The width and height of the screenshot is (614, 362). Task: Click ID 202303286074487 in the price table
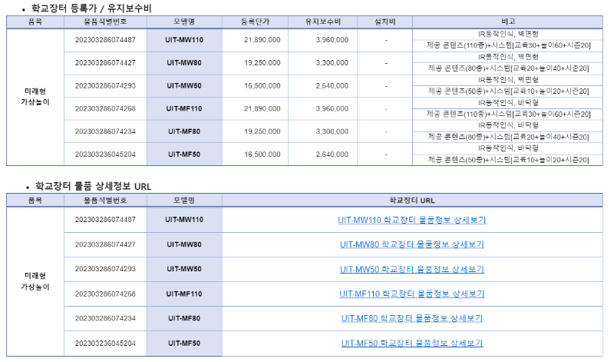(x=105, y=40)
